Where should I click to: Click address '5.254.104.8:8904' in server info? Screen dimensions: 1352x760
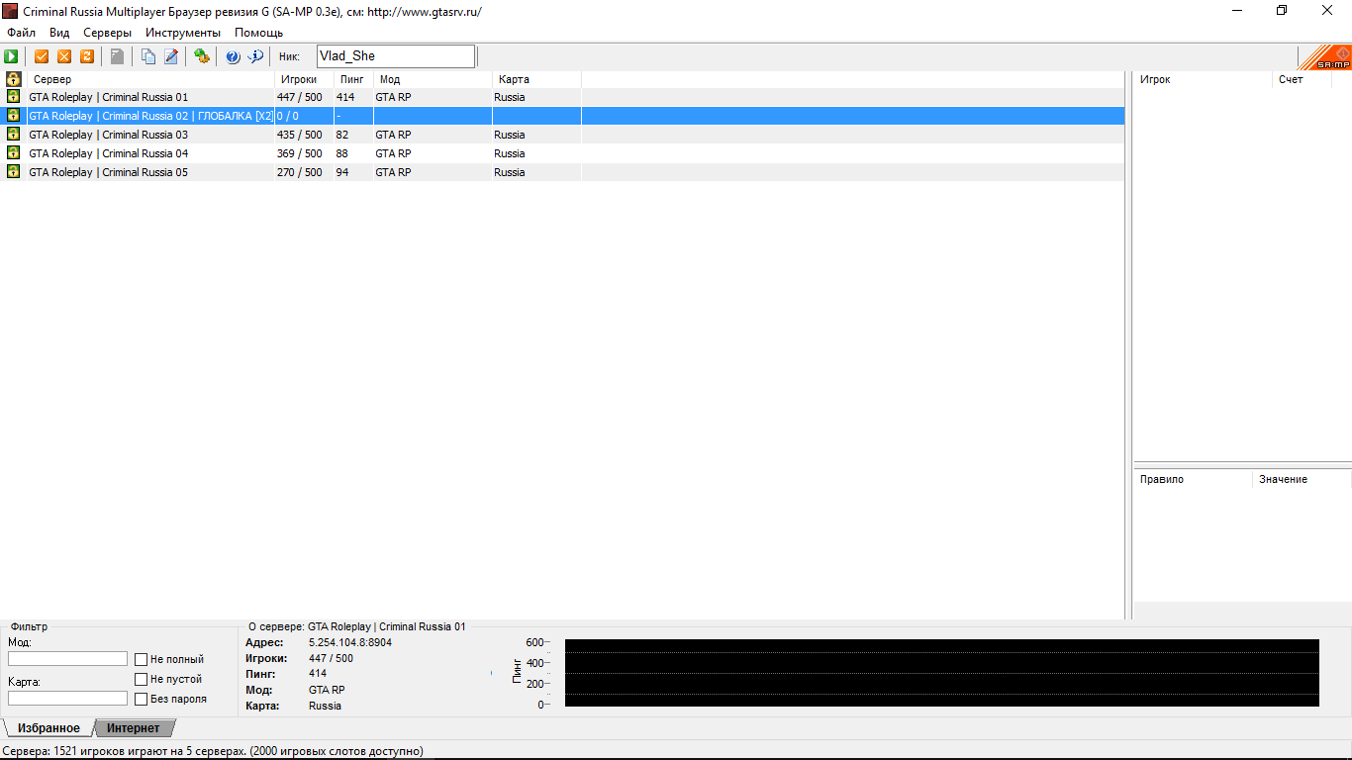click(x=350, y=642)
